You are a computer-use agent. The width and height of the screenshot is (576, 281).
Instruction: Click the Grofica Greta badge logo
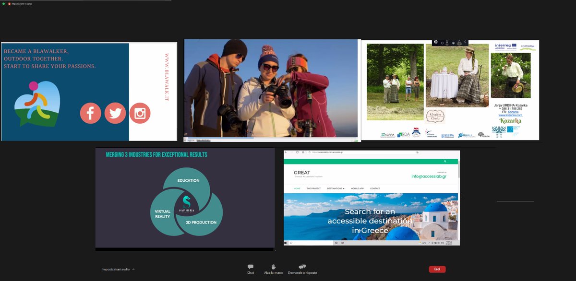point(435,116)
